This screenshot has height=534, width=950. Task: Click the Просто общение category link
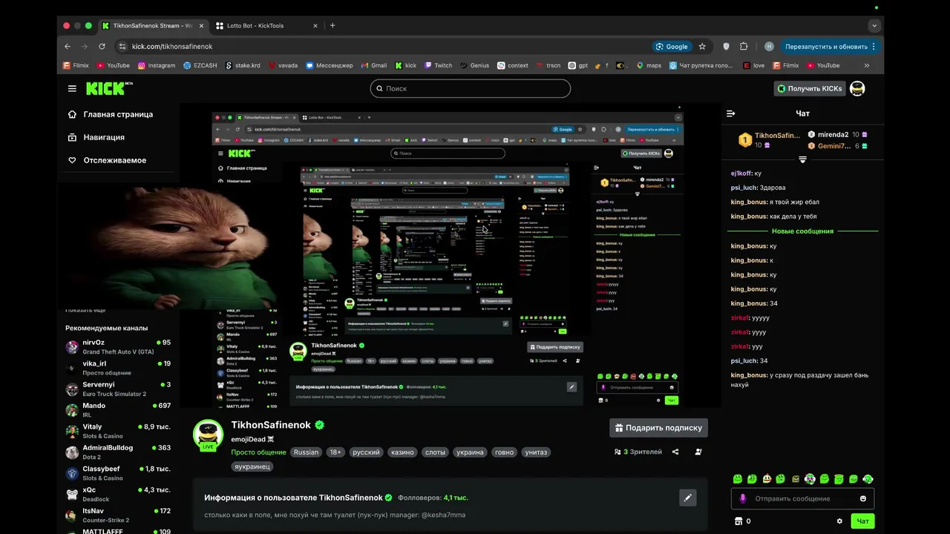258,452
